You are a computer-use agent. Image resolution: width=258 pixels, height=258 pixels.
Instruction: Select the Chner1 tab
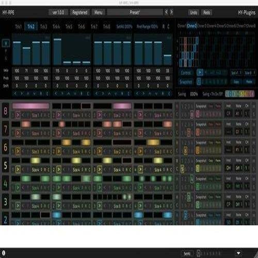tap(182, 26)
